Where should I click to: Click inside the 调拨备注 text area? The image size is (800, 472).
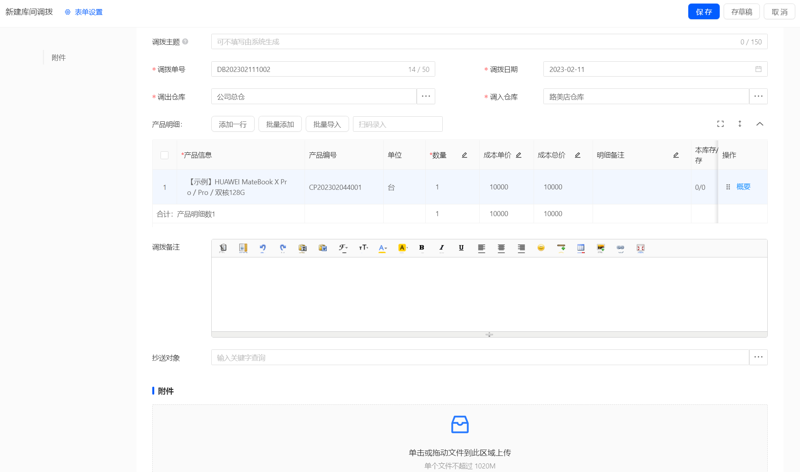tap(489, 294)
